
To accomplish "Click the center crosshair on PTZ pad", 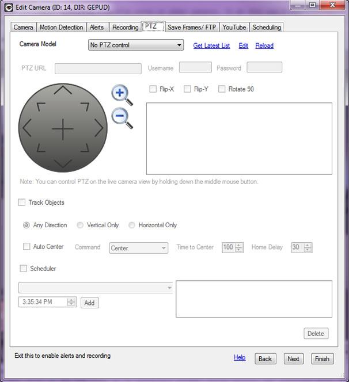I will coord(62,129).
